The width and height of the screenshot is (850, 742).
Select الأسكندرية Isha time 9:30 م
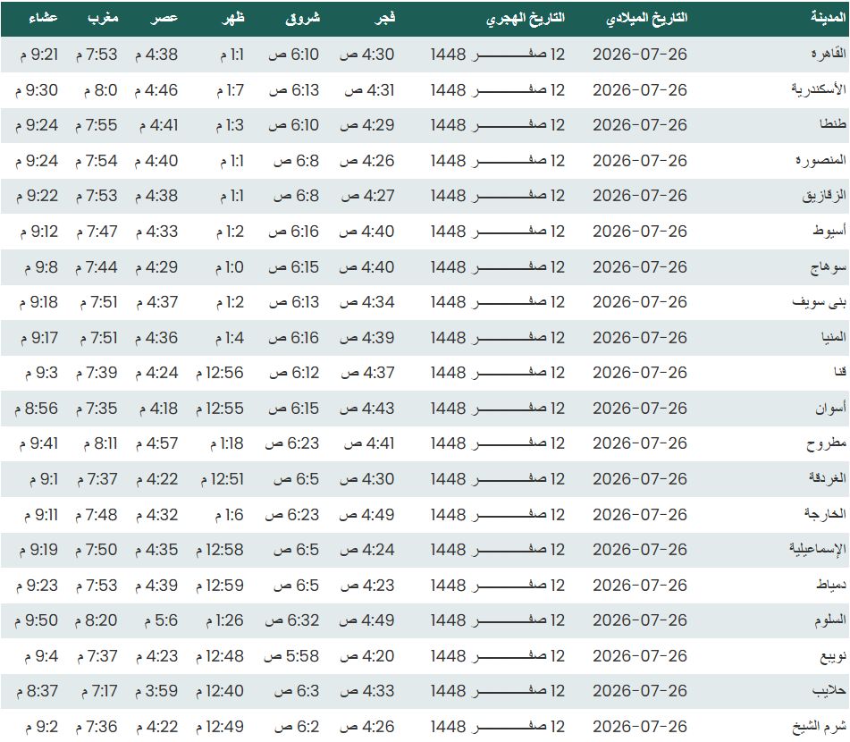tap(37, 90)
